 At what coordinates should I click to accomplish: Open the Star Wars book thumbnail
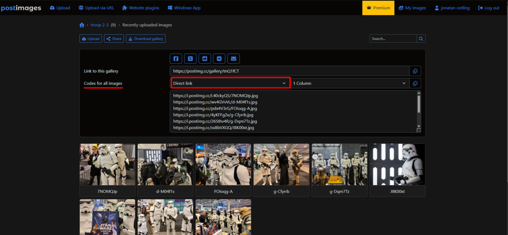pos(107,217)
